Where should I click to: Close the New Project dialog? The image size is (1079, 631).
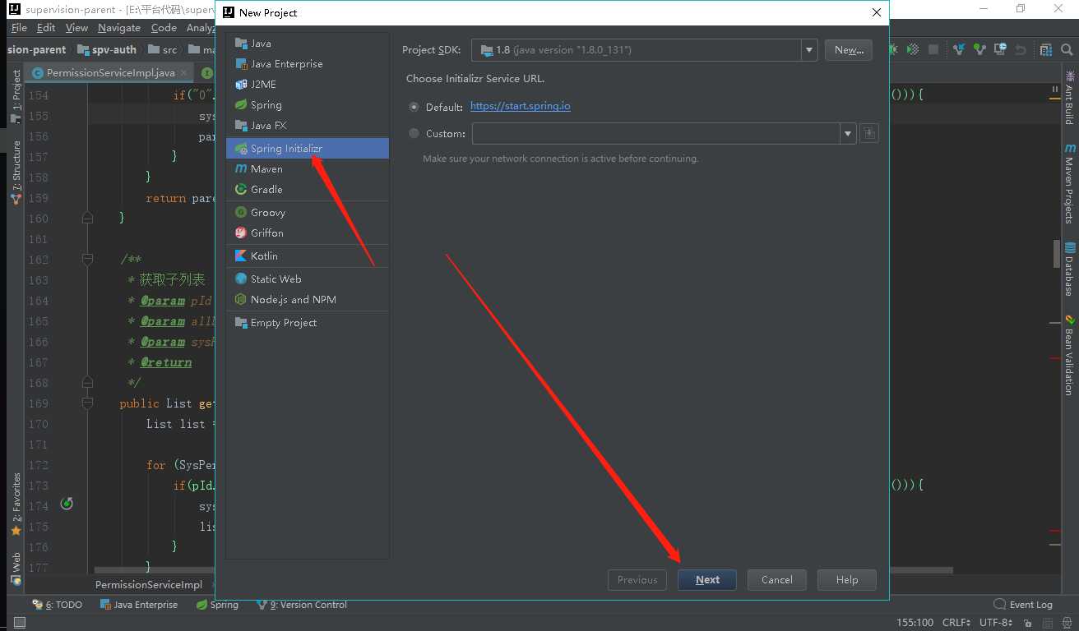877,12
